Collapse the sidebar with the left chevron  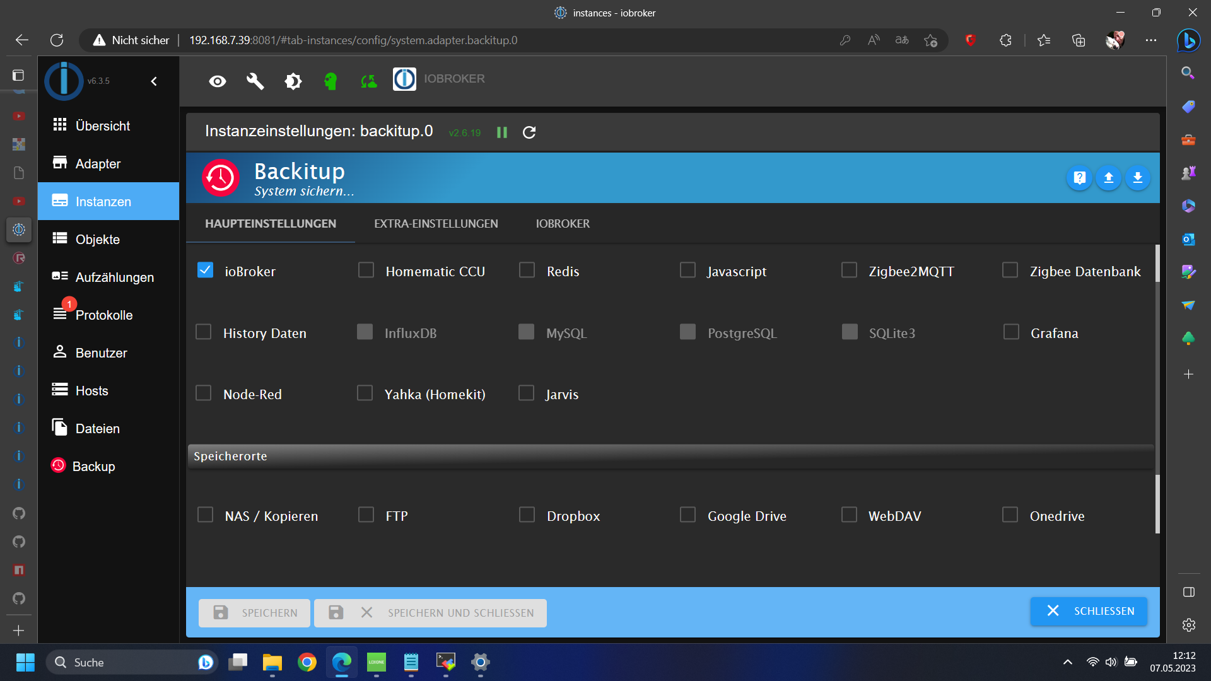pos(154,81)
